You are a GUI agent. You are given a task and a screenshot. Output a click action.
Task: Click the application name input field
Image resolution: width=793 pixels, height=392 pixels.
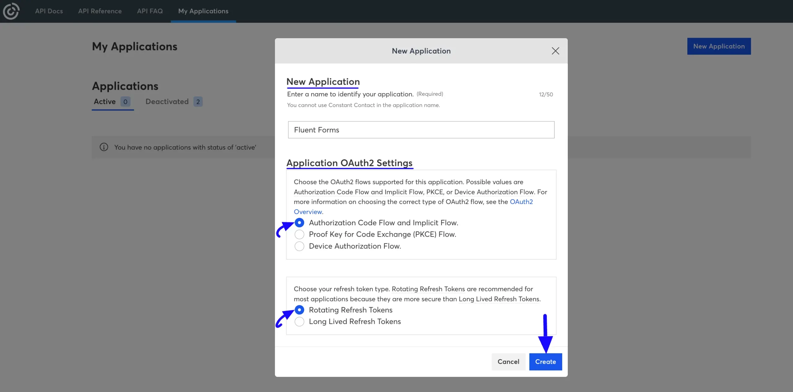coord(421,130)
